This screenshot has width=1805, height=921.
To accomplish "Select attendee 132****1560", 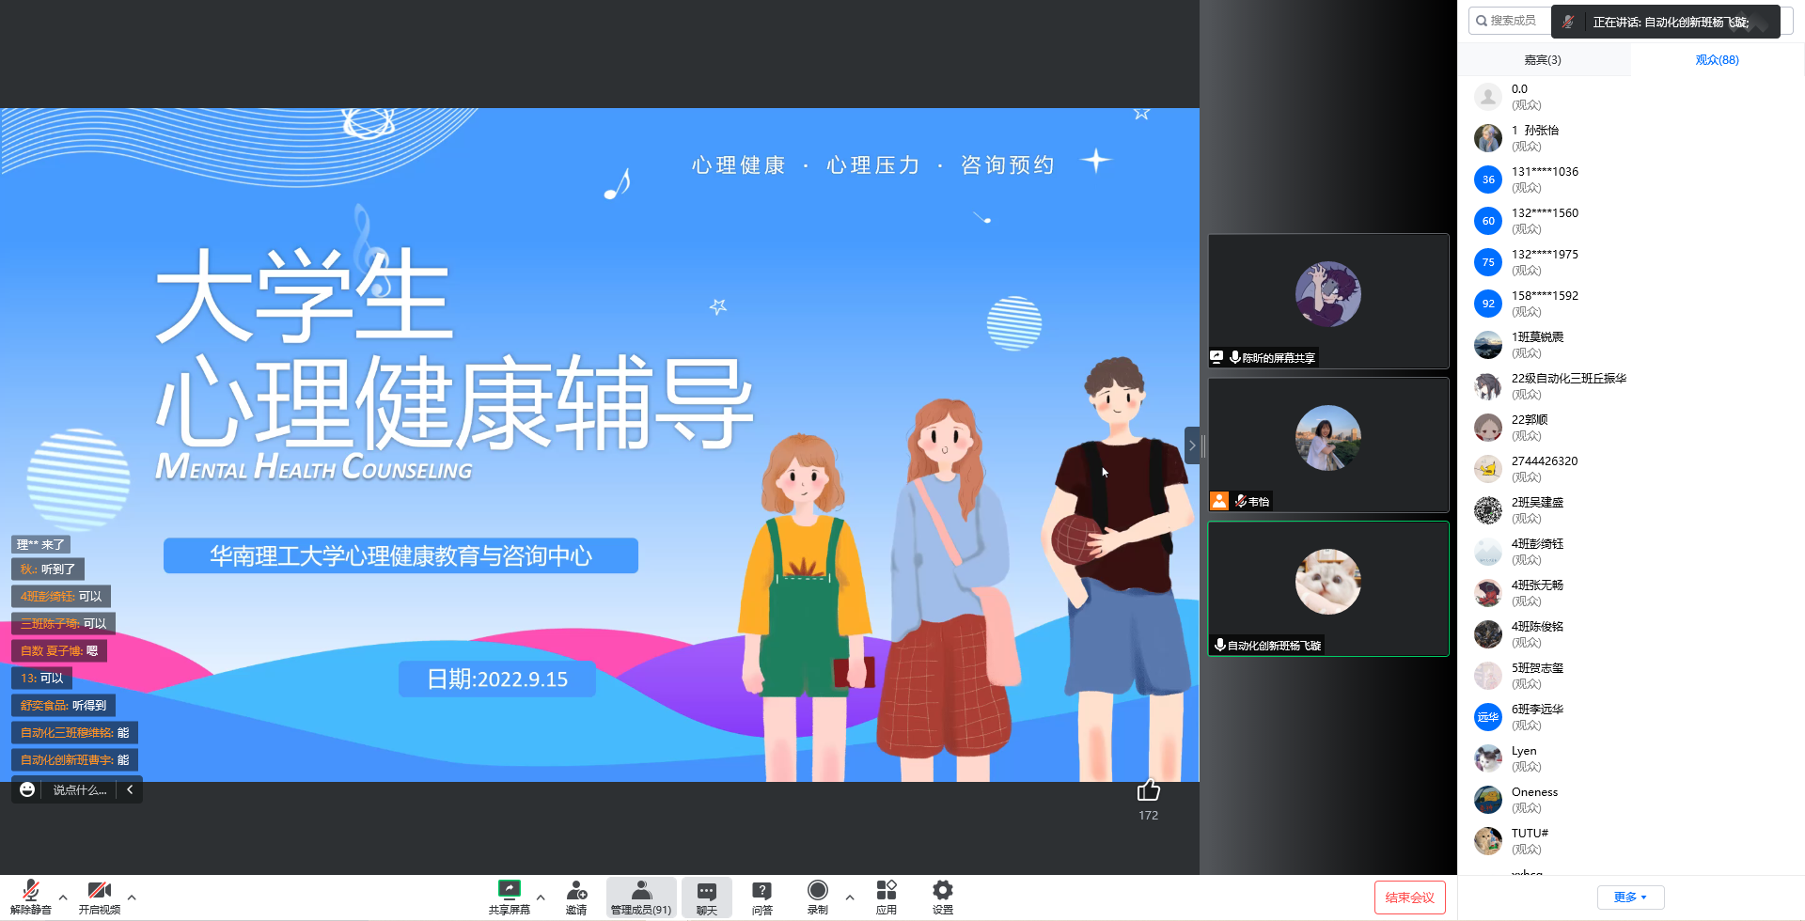I will point(1631,221).
